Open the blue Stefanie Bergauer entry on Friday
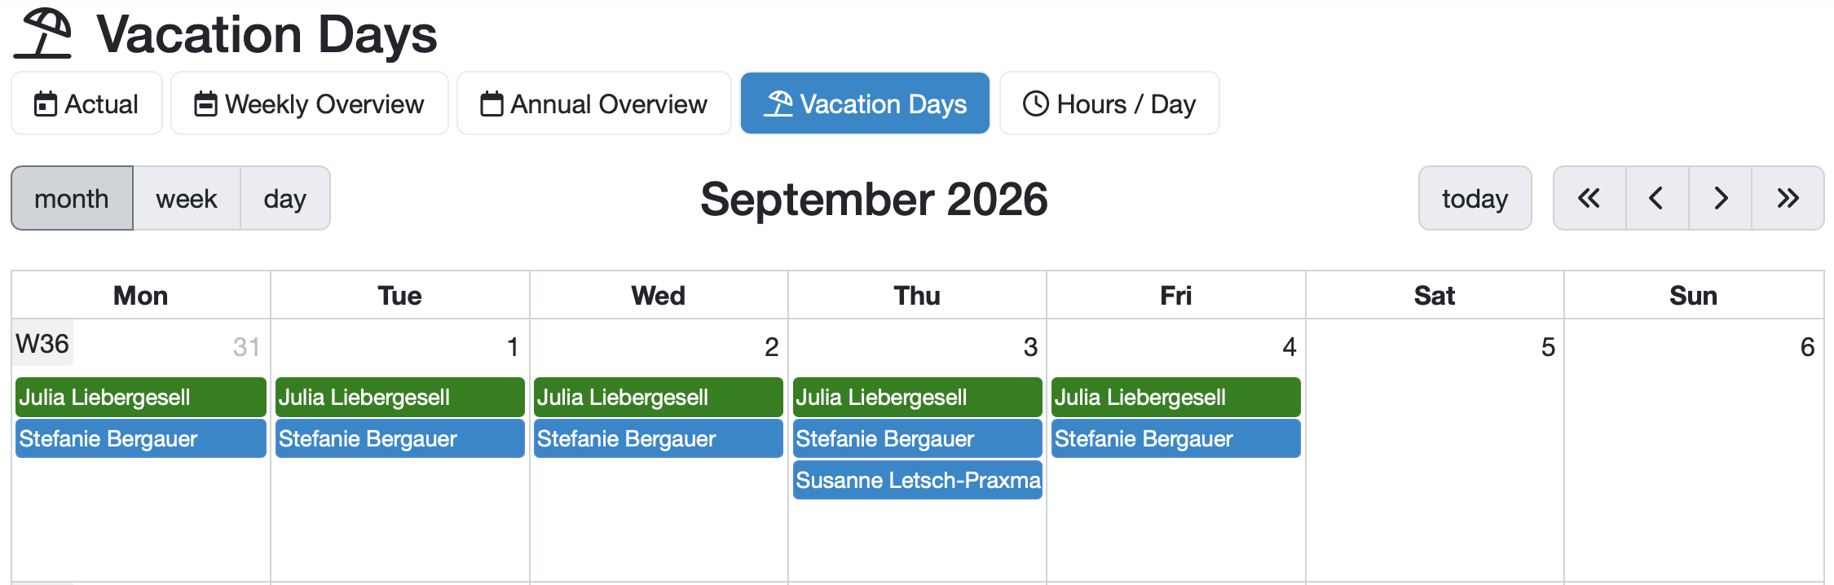Viewport: 1834px width, 585px height. coord(1176,438)
